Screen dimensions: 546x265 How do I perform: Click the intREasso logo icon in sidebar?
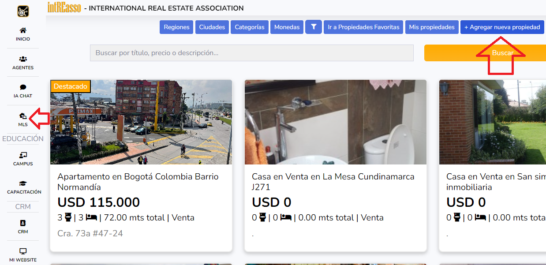(x=23, y=11)
